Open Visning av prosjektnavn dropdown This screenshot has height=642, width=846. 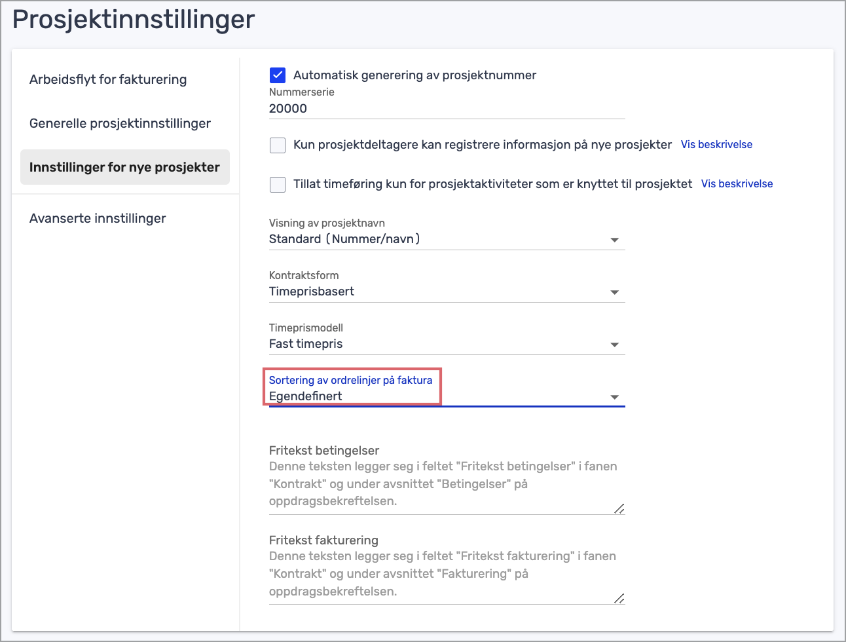pos(447,239)
